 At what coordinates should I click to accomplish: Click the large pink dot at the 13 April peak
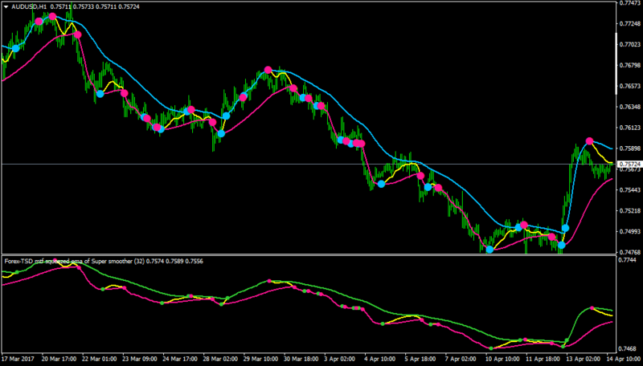click(x=590, y=141)
